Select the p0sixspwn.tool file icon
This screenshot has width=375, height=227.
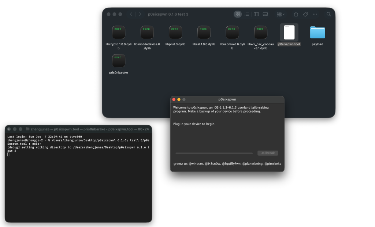289,33
